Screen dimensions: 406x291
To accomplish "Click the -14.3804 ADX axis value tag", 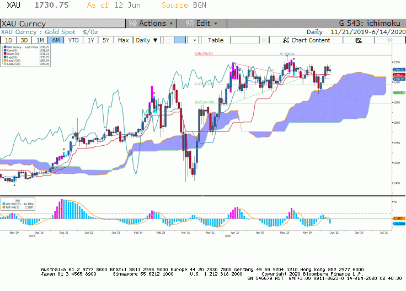I will (399, 223).
